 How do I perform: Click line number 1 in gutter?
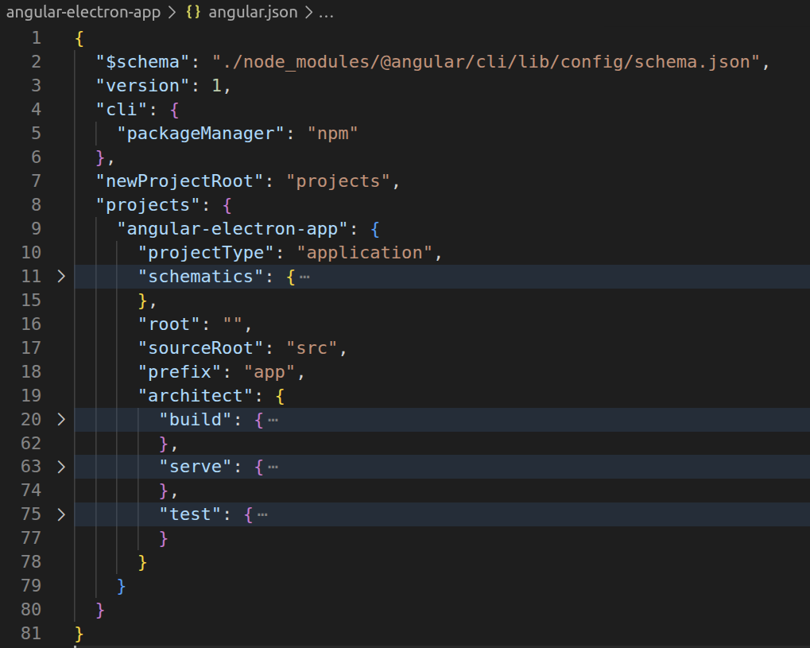36,37
